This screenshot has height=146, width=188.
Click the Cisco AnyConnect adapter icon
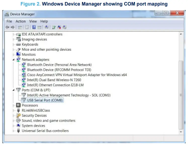pyautogui.click(x=24, y=75)
